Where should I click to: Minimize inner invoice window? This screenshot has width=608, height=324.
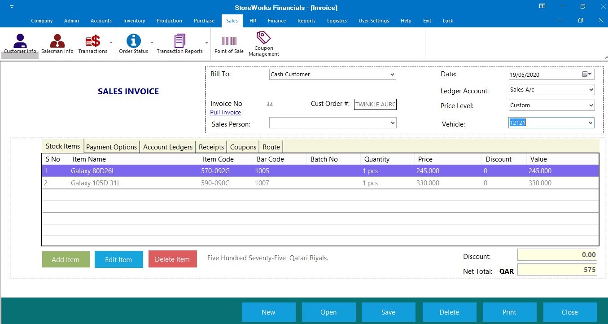click(560, 20)
